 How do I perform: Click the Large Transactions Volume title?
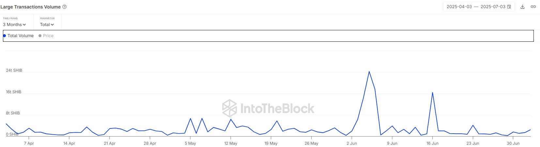coord(30,7)
